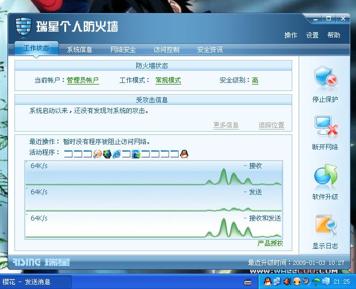Switch to the 系统信息 tab

coord(79,50)
